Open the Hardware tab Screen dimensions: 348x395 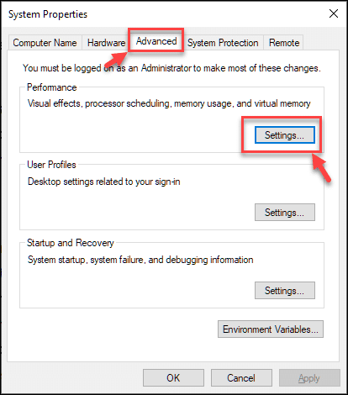pyautogui.click(x=106, y=43)
